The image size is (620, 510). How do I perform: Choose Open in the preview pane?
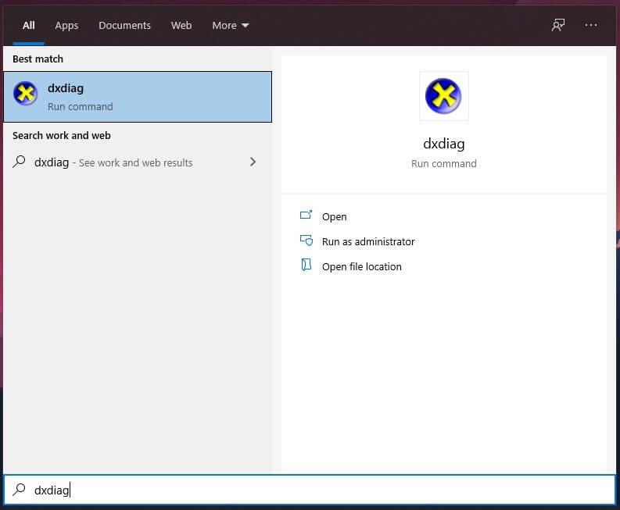334,216
